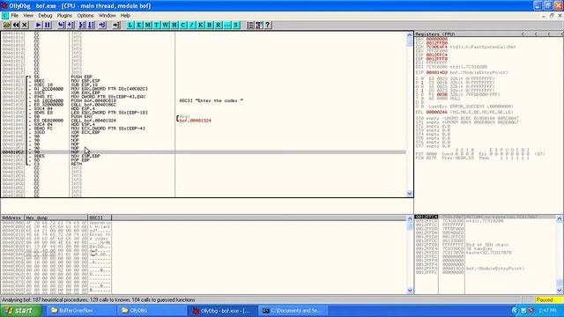
Task: Select the ASCII "Enter the code: " comment
Action: (211, 100)
